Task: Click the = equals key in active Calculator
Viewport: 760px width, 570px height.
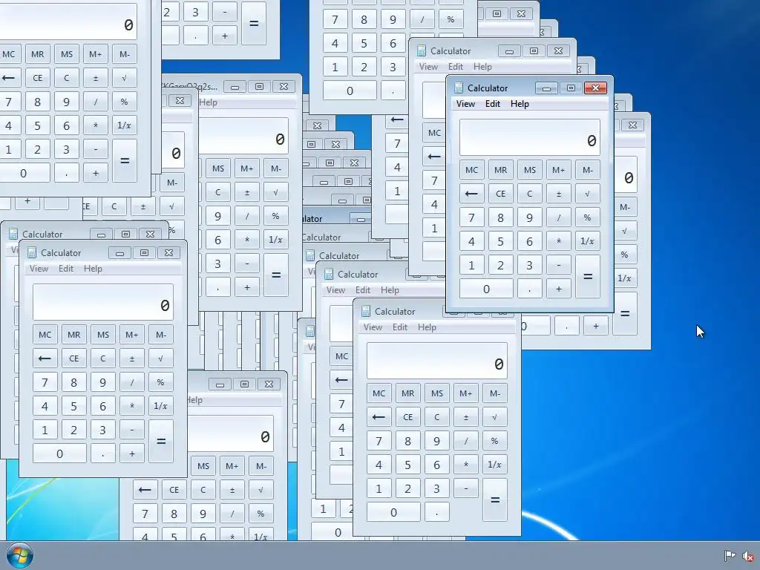Action: click(x=588, y=277)
